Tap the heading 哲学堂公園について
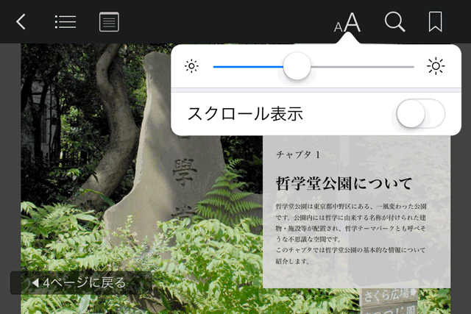Image resolution: width=471 pixels, height=314 pixels. (x=344, y=183)
